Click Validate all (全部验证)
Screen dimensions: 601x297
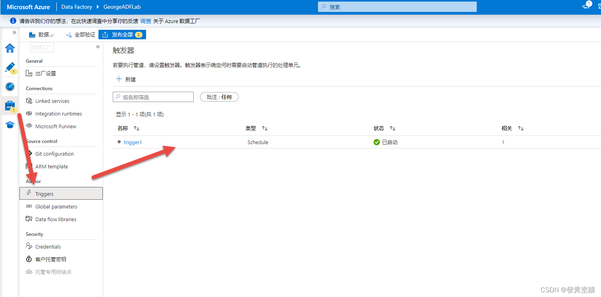point(81,35)
